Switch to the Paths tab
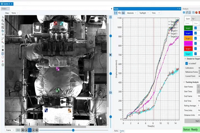This screenshot has width=200, height=133. 116,131
